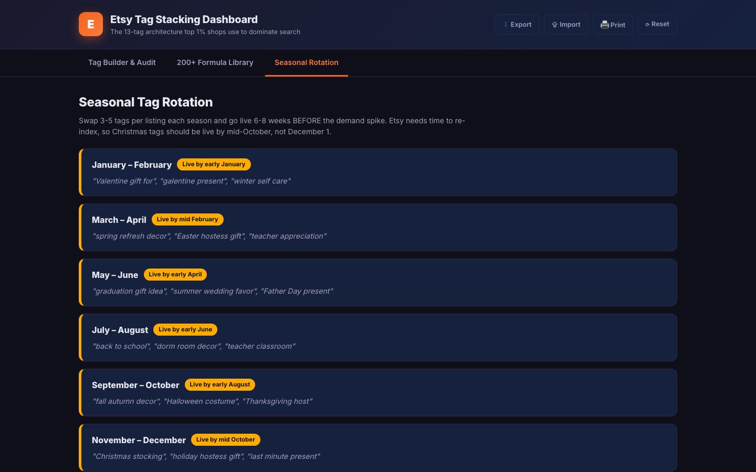The image size is (756, 472).
Task: Click the November – December heading
Action: click(x=139, y=440)
